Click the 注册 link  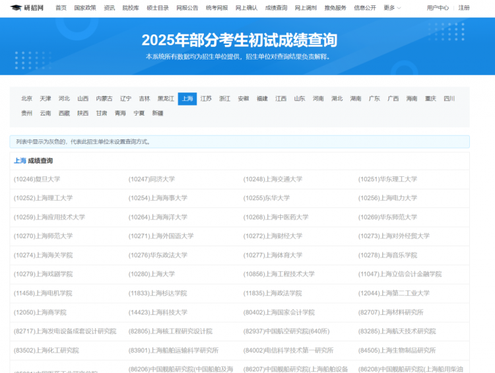(x=464, y=7)
